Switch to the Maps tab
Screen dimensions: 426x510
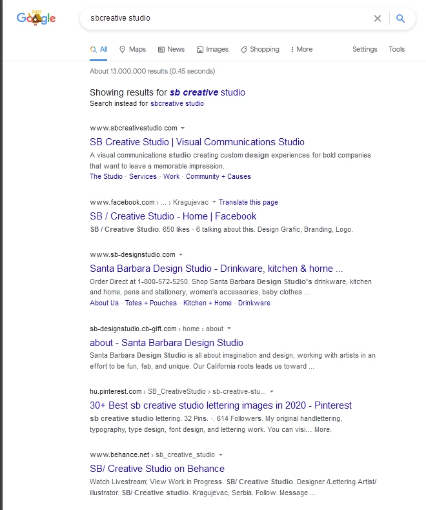pyautogui.click(x=133, y=50)
